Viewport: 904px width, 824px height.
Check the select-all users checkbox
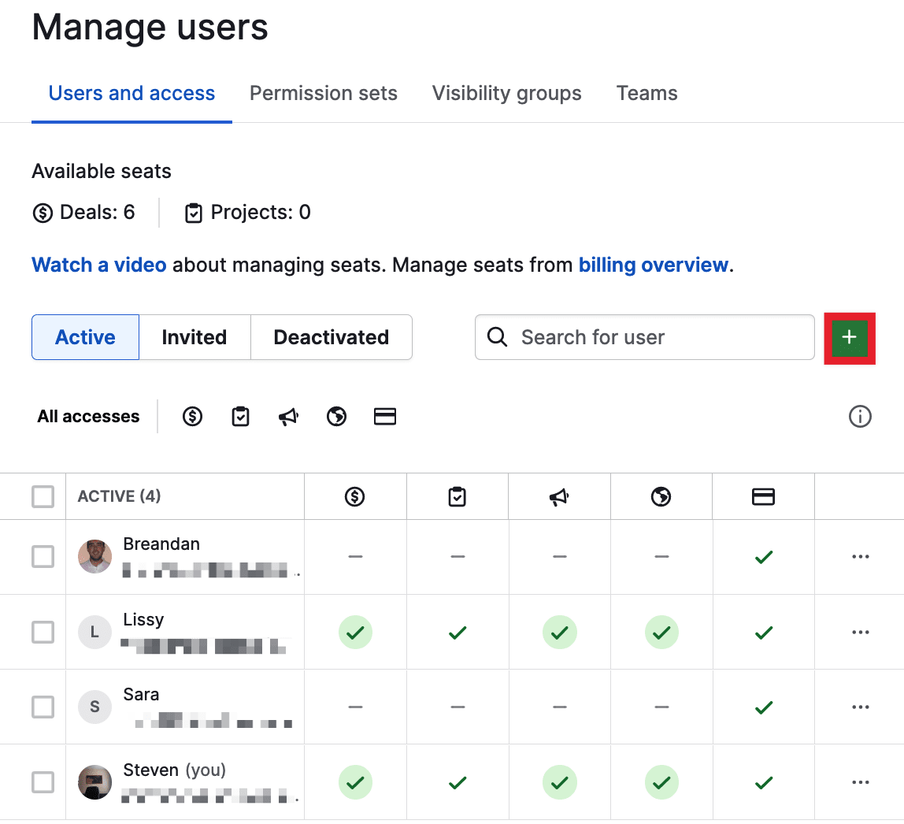point(43,496)
